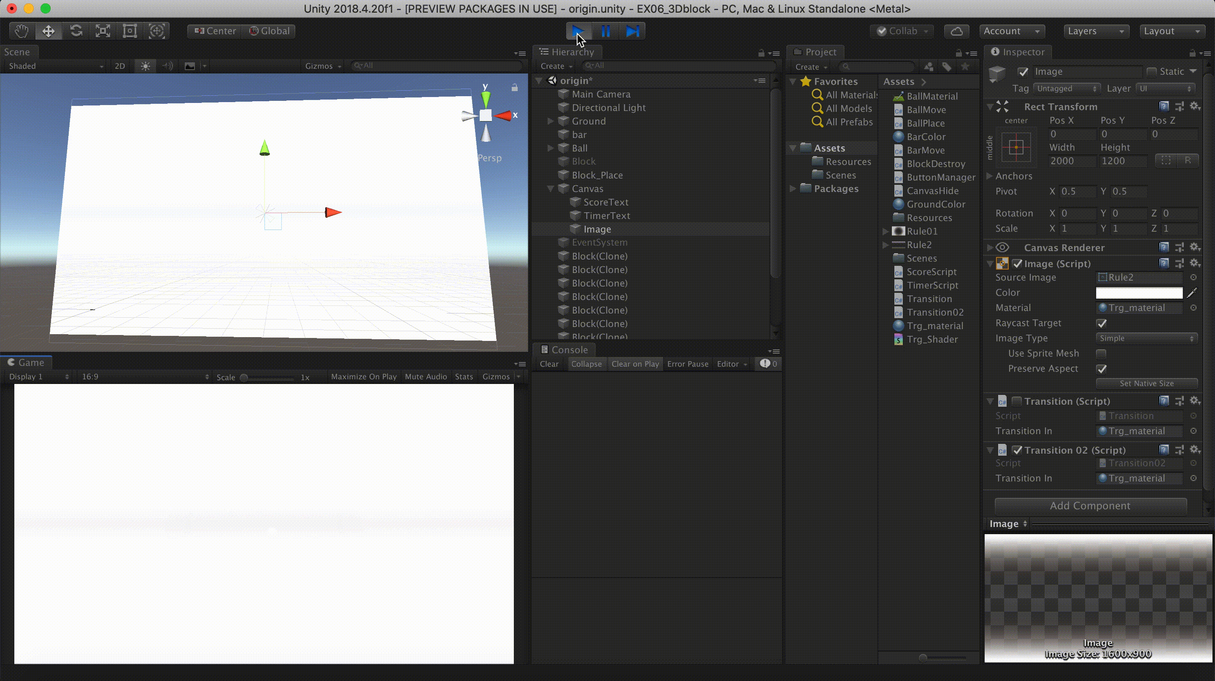Image resolution: width=1215 pixels, height=681 pixels.
Task: Collapse the Canvas object in Hierarchy
Action: [x=551, y=188]
